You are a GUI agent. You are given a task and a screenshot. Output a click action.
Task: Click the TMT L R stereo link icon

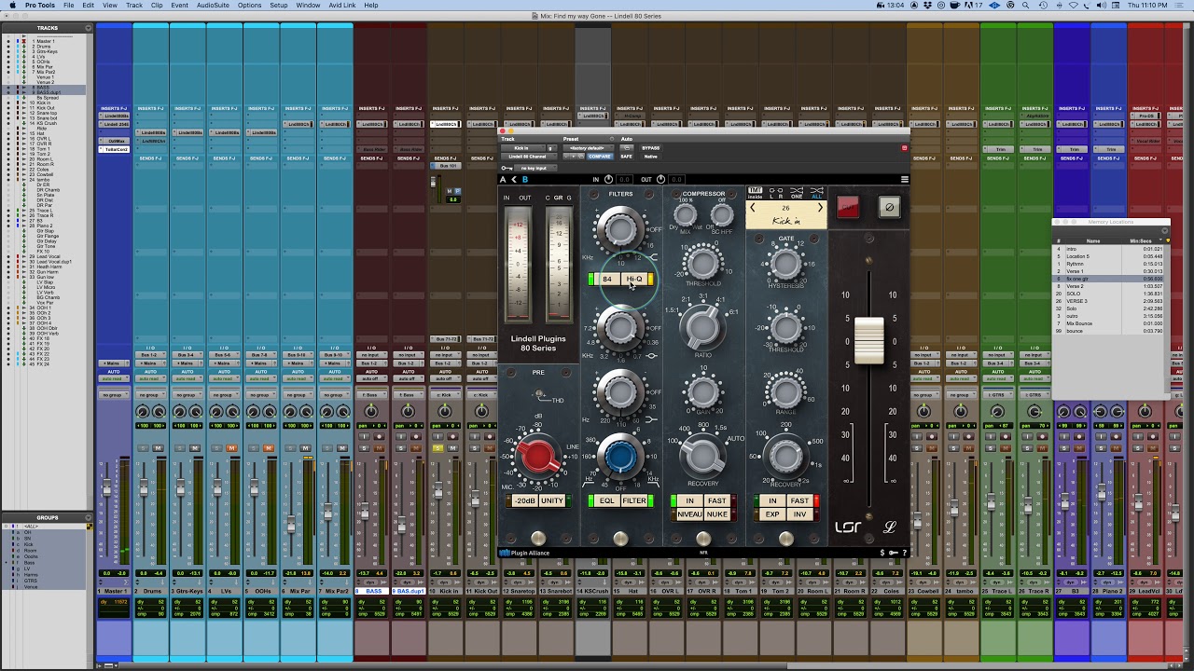(x=775, y=193)
